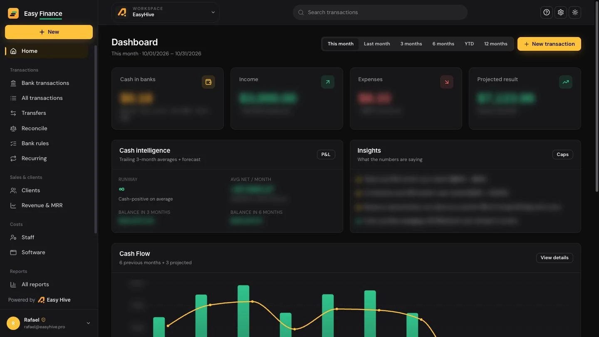Open the workspace EasyHive dropdown
This screenshot has width=599, height=337.
[166, 12]
